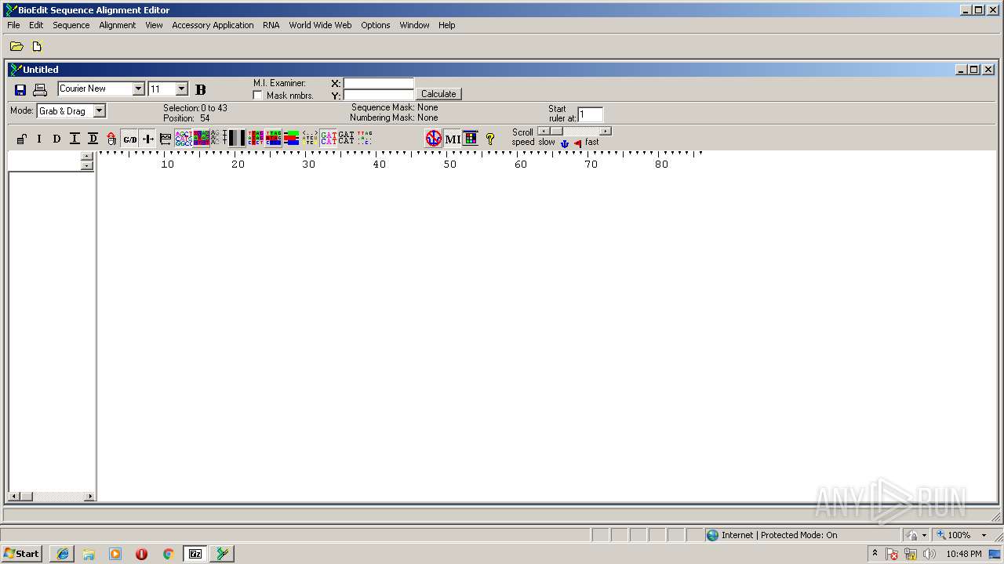Viewport: 1004px width, 564px height.
Task: Create a new alignment document
Action: 36,46
